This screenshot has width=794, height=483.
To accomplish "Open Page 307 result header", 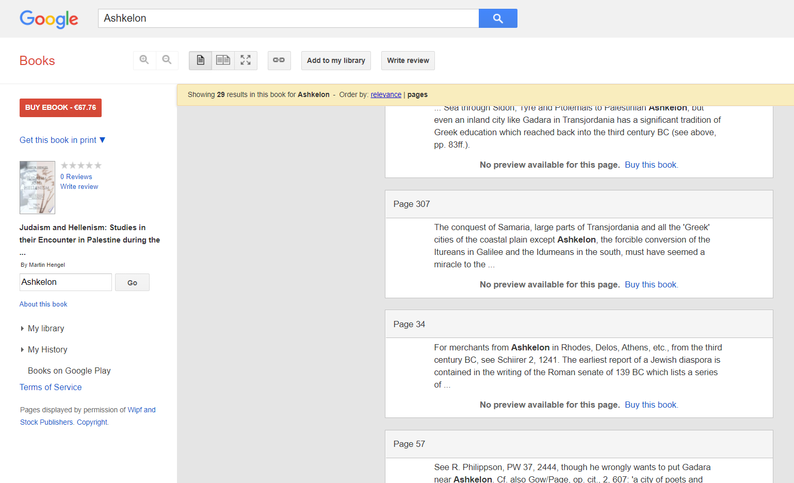I will click(579, 204).
